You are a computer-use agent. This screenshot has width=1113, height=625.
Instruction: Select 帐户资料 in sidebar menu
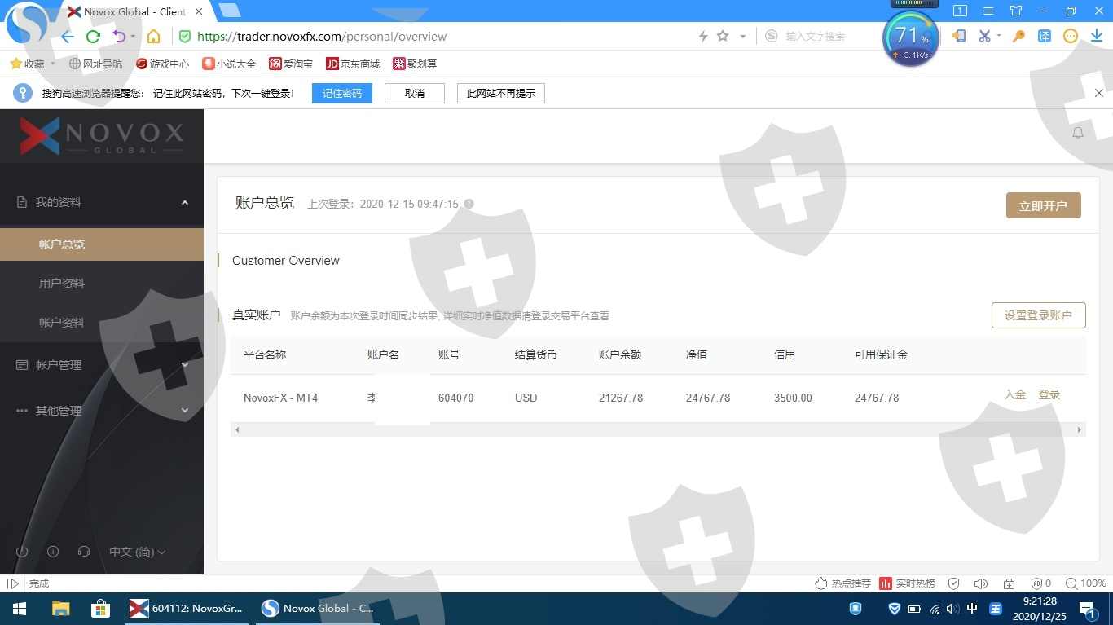click(x=62, y=323)
